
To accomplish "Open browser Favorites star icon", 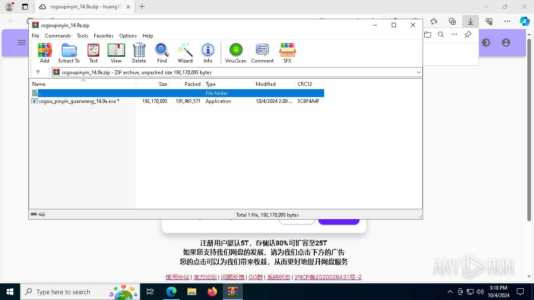I will click(x=434, y=21).
